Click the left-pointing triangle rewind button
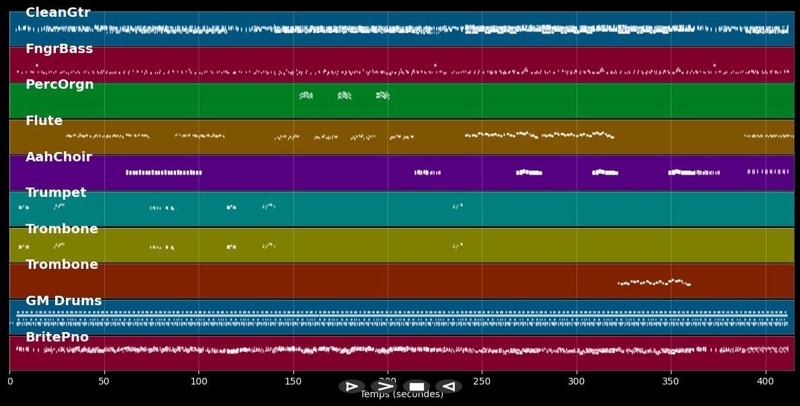Image resolution: width=800 pixels, height=406 pixels. pos(448,387)
